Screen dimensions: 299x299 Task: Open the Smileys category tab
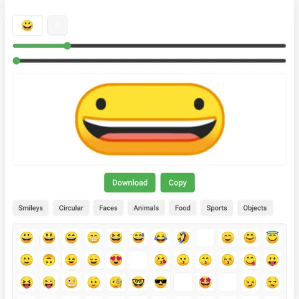[x=31, y=208]
